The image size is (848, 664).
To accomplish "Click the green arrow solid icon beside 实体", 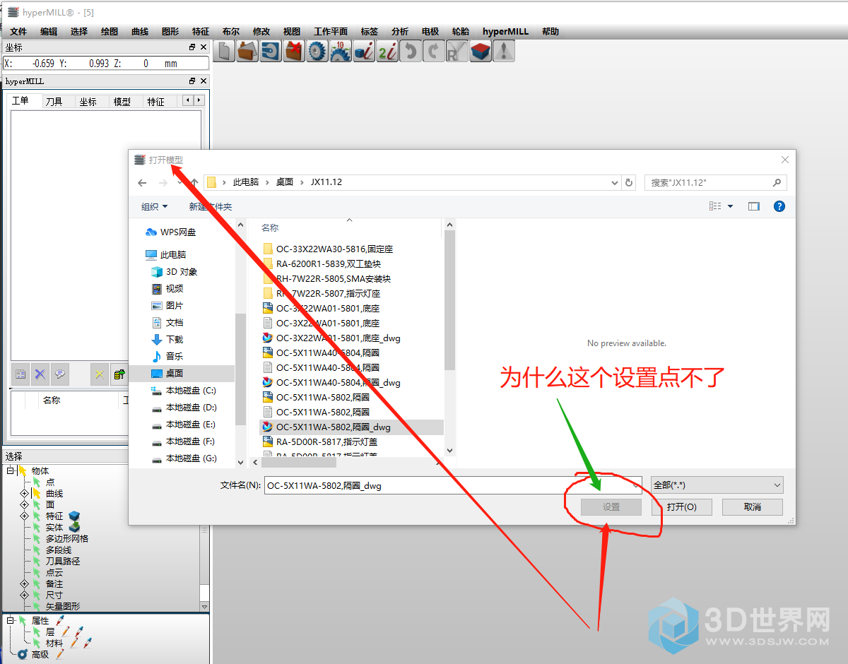I will [x=74, y=527].
